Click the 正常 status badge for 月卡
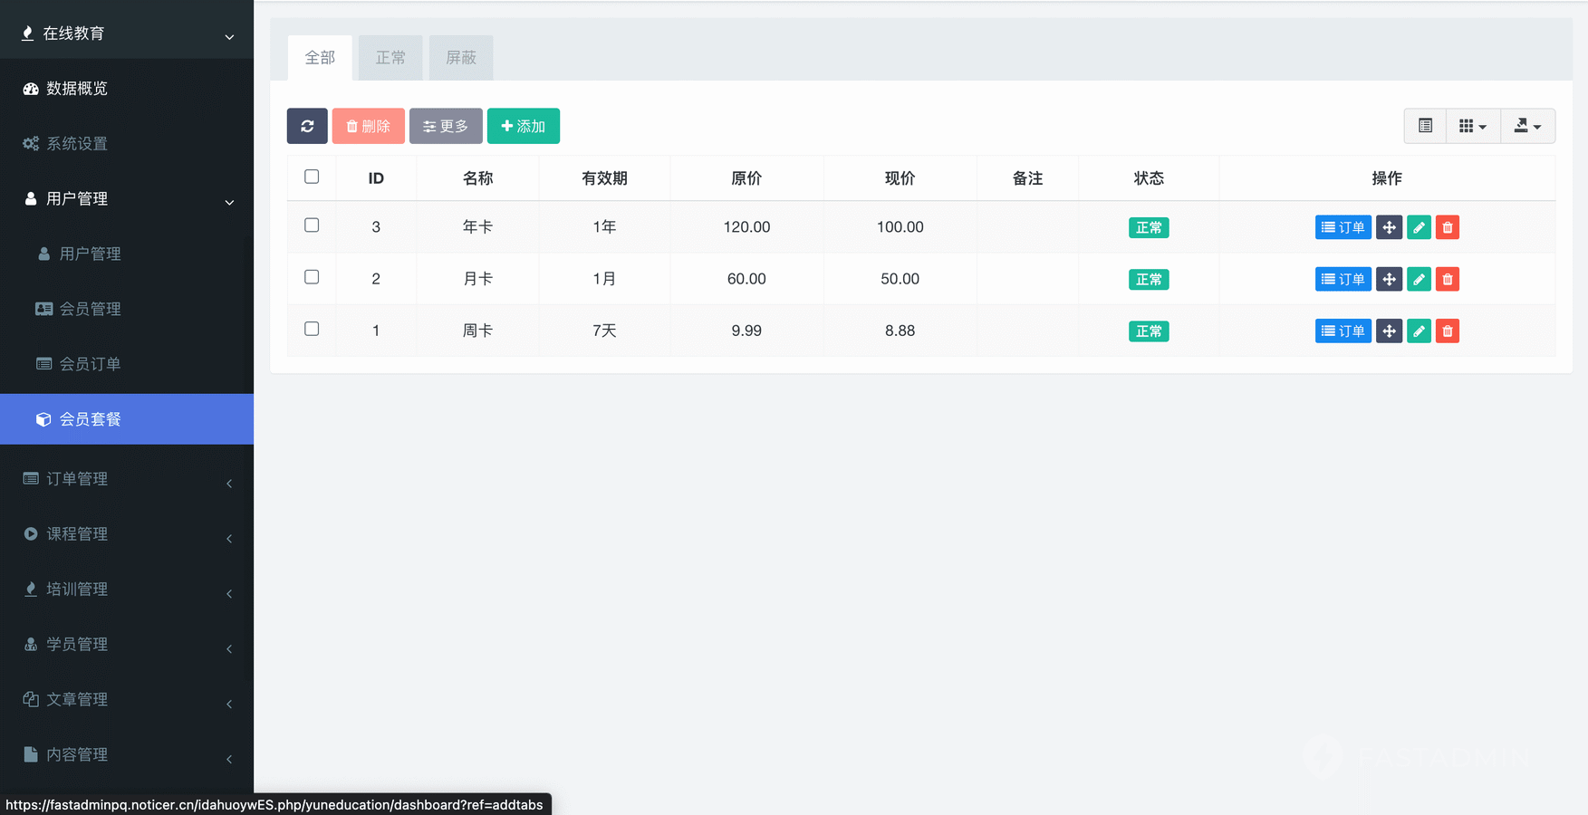 1148,279
